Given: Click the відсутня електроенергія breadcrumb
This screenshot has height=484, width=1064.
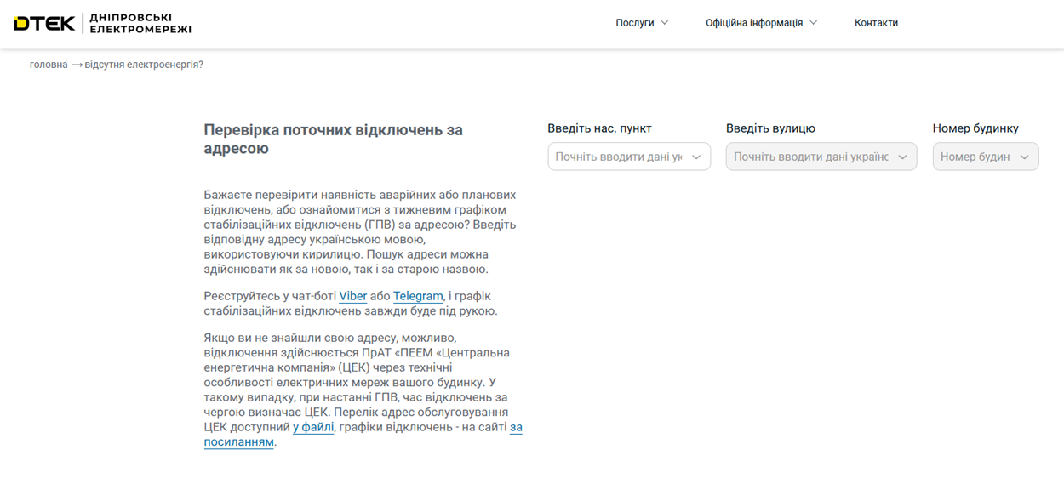Looking at the screenshot, I should coord(144,65).
